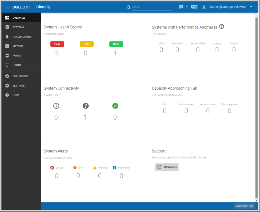
Task: Open the hamburger navigation menu
Action: (7, 7)
